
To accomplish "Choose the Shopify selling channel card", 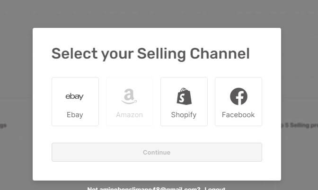I will pos(184,102).
